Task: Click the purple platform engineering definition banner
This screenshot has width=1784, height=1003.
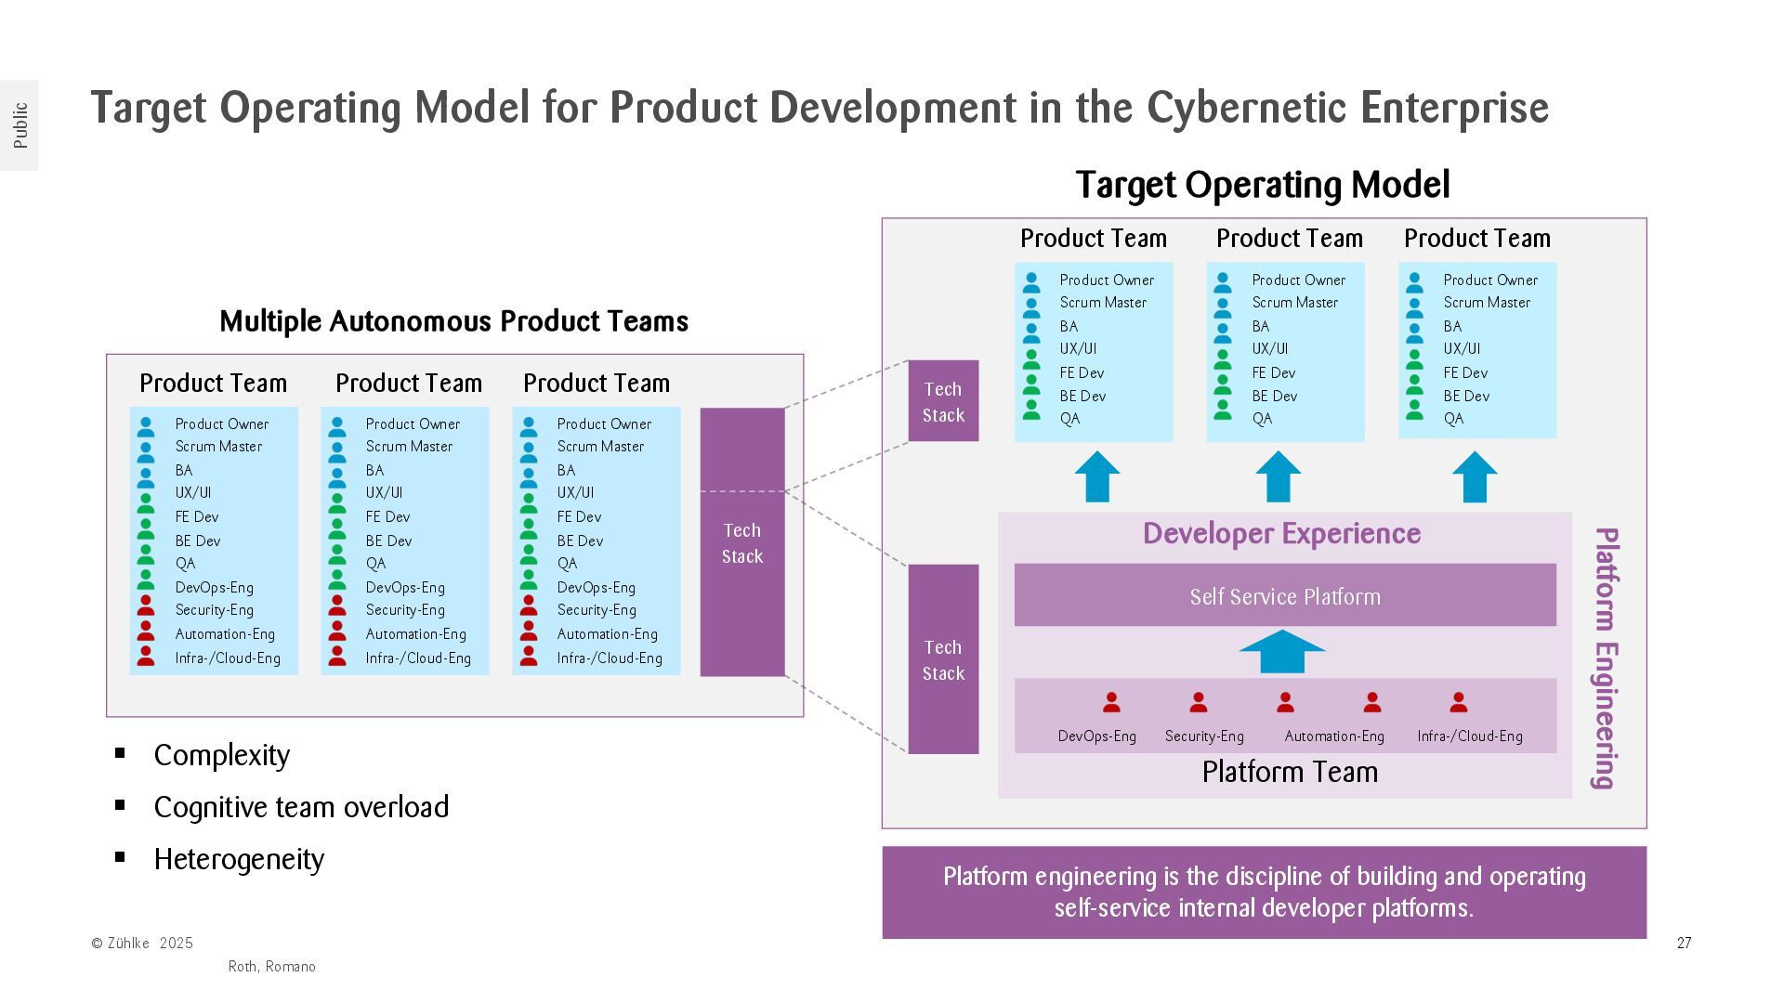Action: (x=1264, y=892)
